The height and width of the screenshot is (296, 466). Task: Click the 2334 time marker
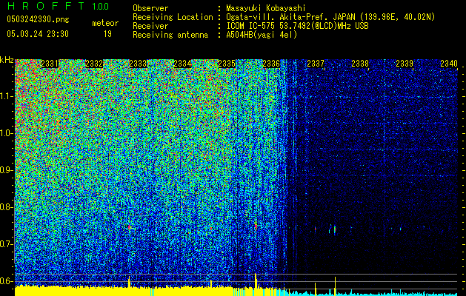point(182,64)
